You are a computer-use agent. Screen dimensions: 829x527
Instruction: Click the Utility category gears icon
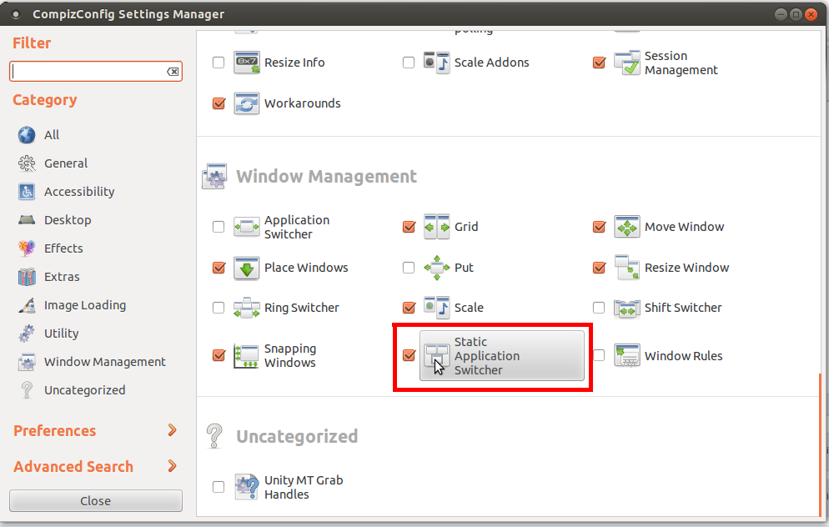(x=27, y=334)
